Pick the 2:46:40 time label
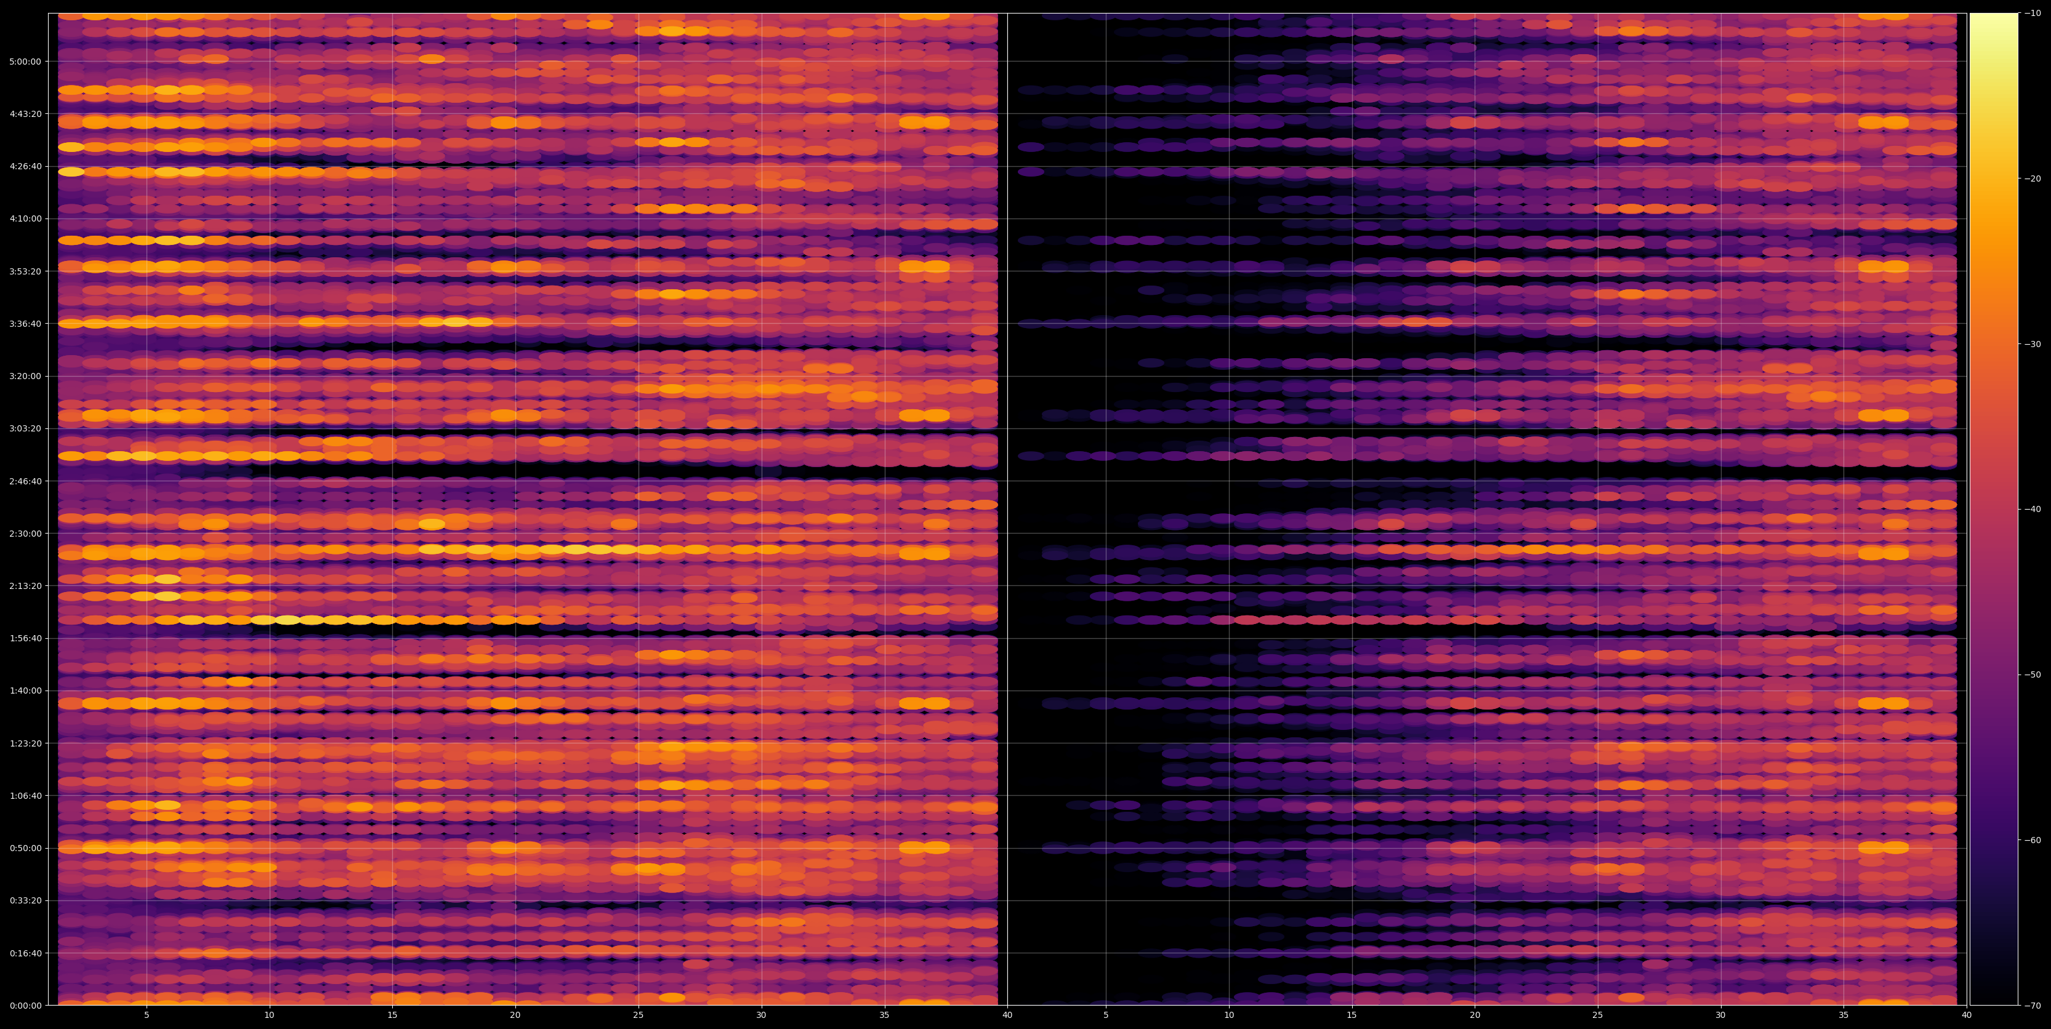 click(25, 481)
